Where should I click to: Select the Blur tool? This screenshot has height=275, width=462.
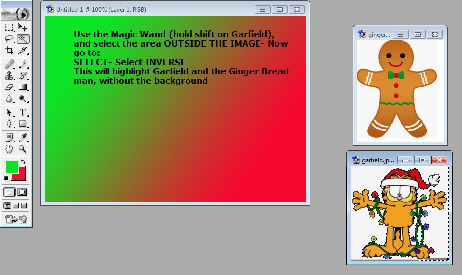[x=9, y=98]
